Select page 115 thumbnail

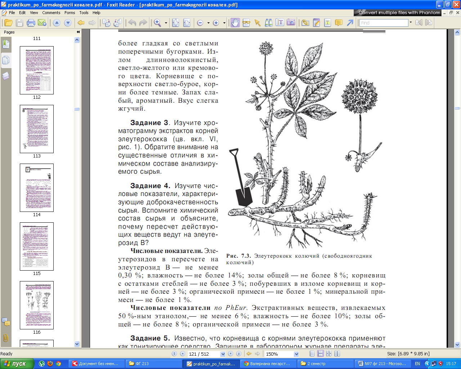pos(37,246)
